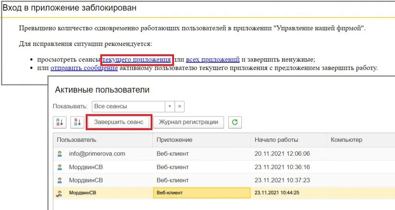395x210 pixels.
Task: Click the Активные пользователи window title
Action: pyautogui.click(x=102, y=90)
